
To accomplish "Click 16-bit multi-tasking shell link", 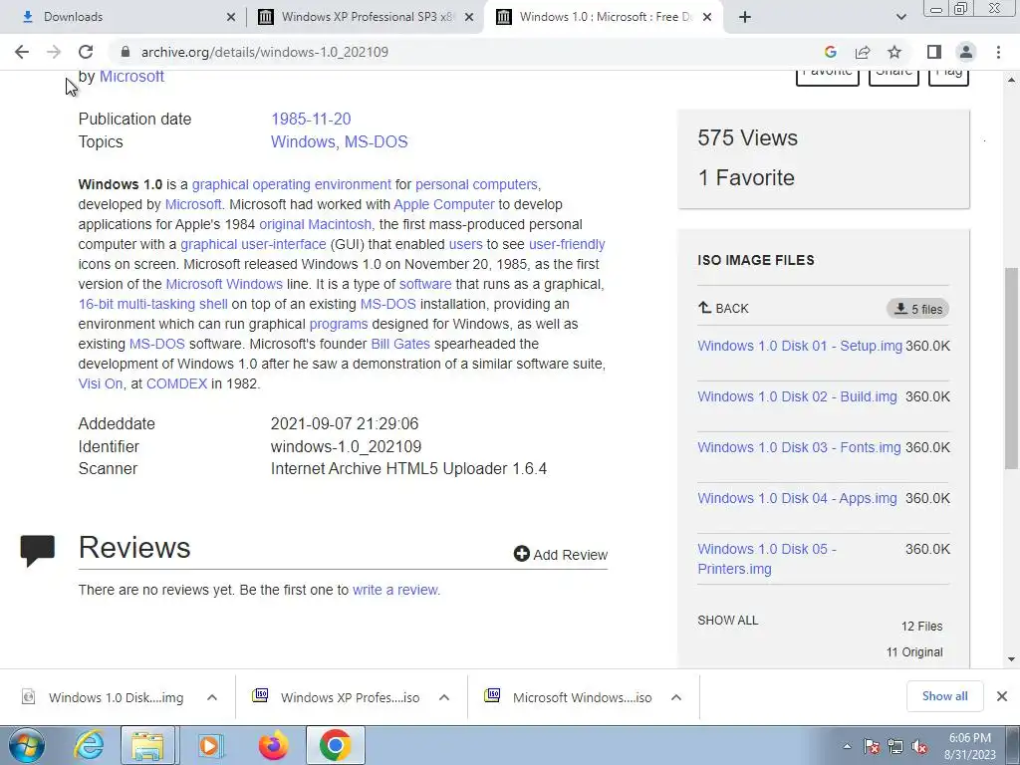I will (152, 304).
